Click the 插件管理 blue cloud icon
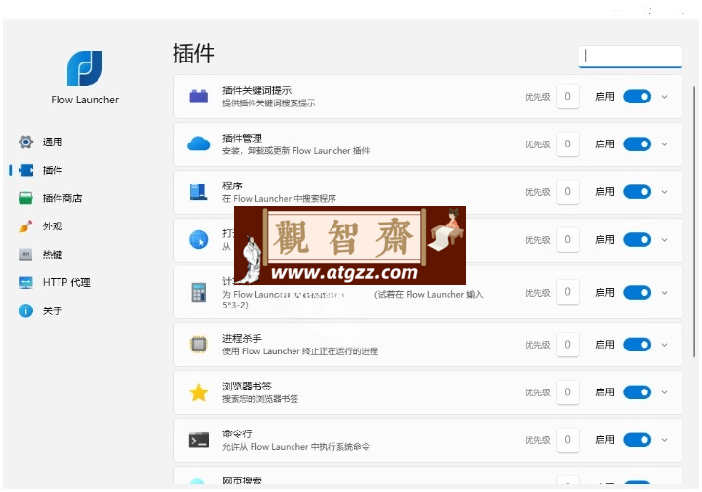Screen dimensions: 702x492 click(x=198, y=144)
